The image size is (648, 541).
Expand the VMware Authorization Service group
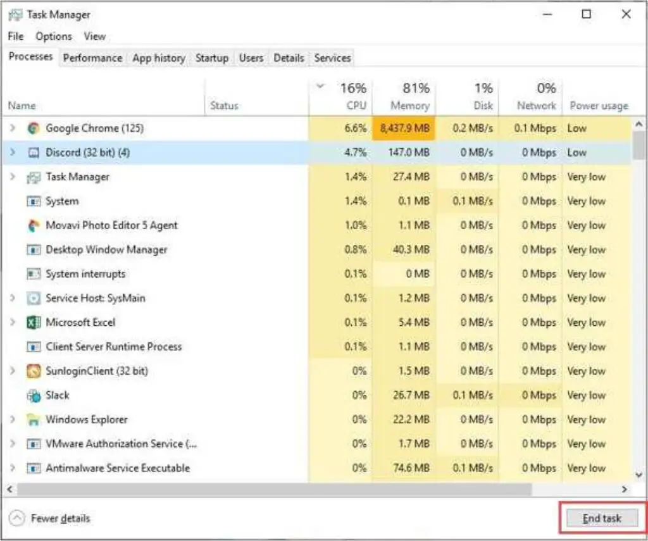(13, 444)
